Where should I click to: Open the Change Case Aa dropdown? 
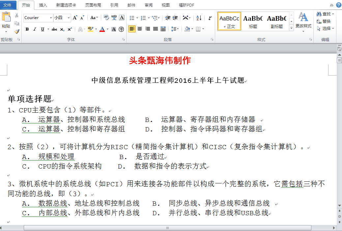[94, 18]
